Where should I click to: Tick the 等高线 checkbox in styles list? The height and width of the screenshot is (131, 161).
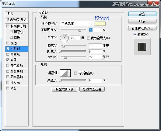pos(11,32)
